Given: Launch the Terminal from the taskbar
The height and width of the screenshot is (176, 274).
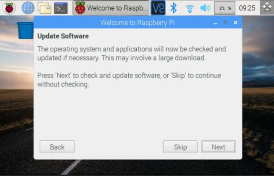Looking at the screenshot, I should point(61,8).
